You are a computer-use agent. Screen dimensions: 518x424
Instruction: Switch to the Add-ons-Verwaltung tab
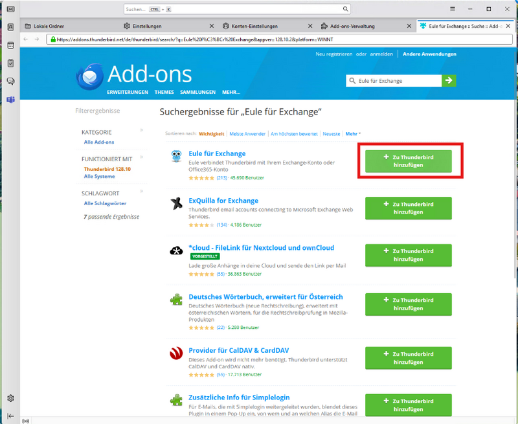[352, 26]
